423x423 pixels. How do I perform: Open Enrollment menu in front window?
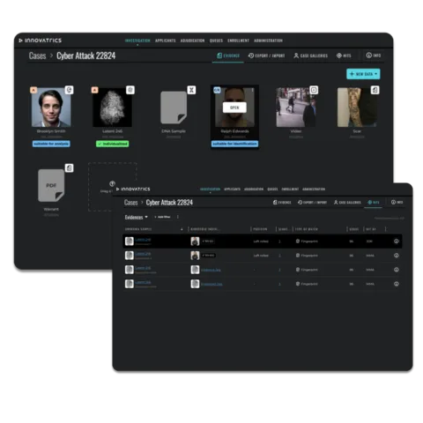pos(290,189)
